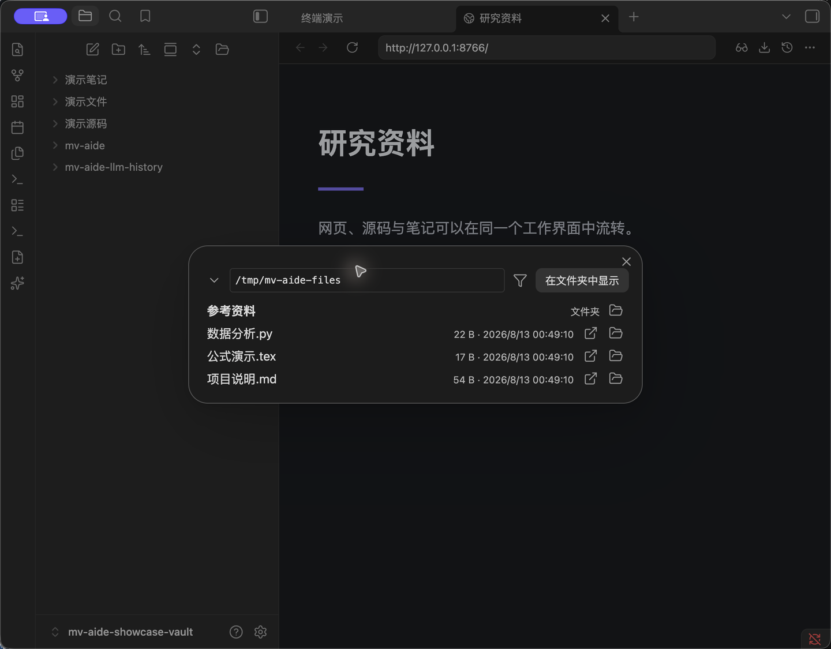The width and height of the screenshot is (831, 649).
Task: Open the 公式演示.tex file
Action: pos(241,357)
